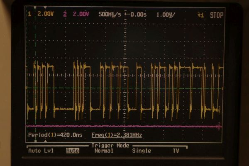Click the yellow channel 1 number label

coord(29,14)
